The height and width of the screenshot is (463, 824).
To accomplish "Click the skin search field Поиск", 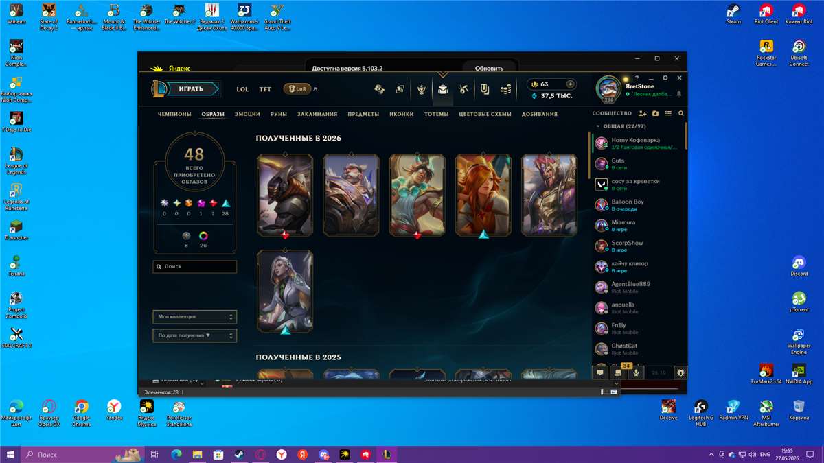I will click(195, 266).
